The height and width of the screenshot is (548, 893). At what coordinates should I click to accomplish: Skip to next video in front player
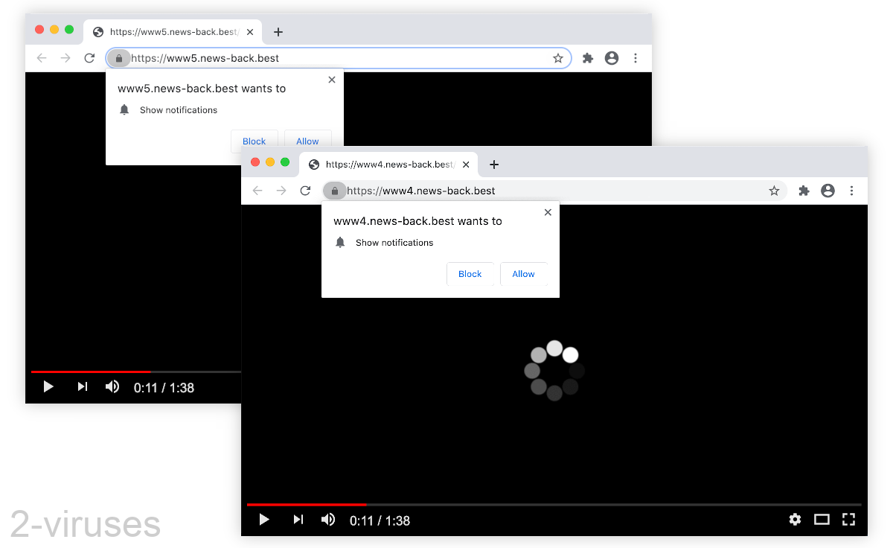298,520
